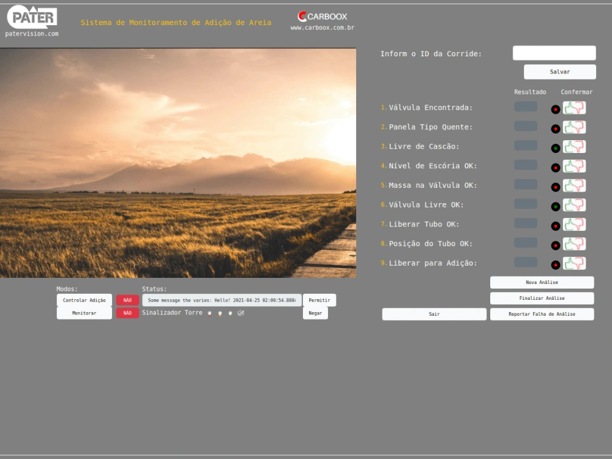Screen dimensions: 612x459
Task: Open the patervision.com link
Action: click(32, 34)
